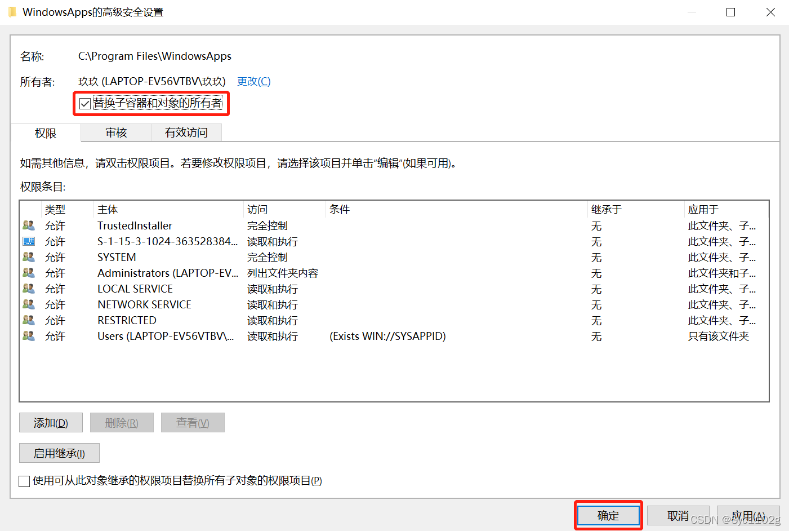
Task: Select the RESTRICTED permission entry
Action: click(x=394, y=320)
